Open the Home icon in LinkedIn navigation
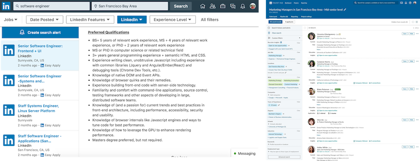 coord(203,6)
